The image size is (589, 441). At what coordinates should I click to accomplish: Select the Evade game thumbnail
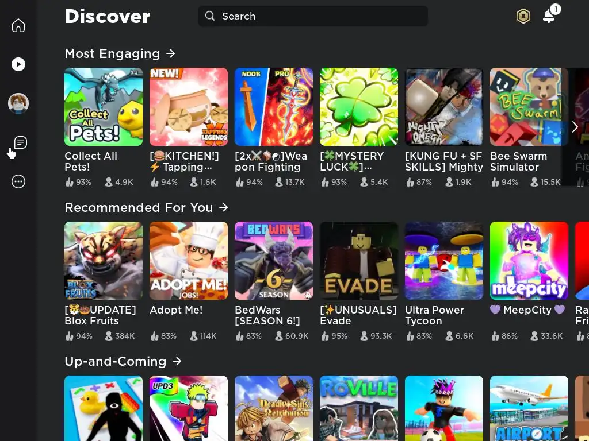[359, 261]
